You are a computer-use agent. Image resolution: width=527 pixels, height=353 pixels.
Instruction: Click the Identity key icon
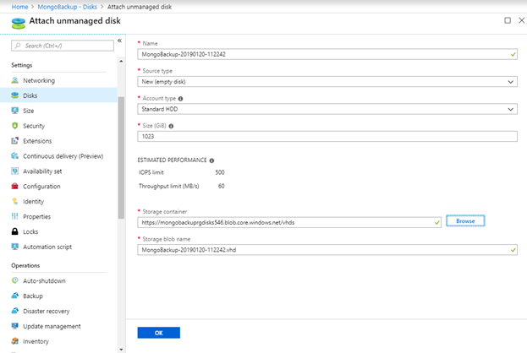pyautogui.click(x=14, y=201)
